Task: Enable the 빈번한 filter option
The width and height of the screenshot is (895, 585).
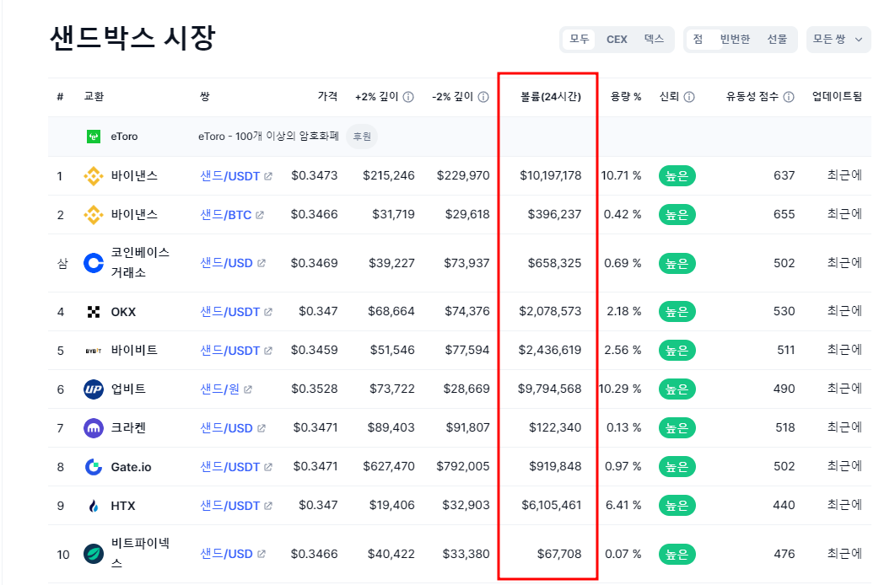Action: click(x=736, y=39)
